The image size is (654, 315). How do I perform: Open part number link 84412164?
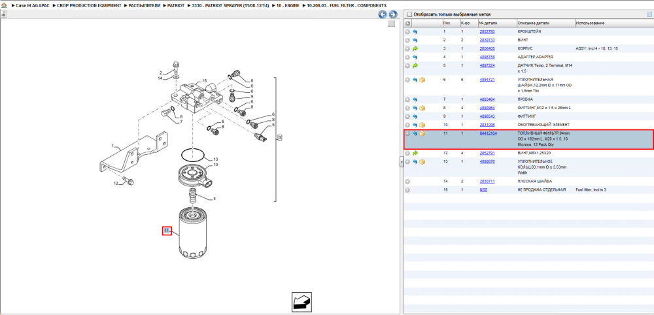(x=488, y=133)
